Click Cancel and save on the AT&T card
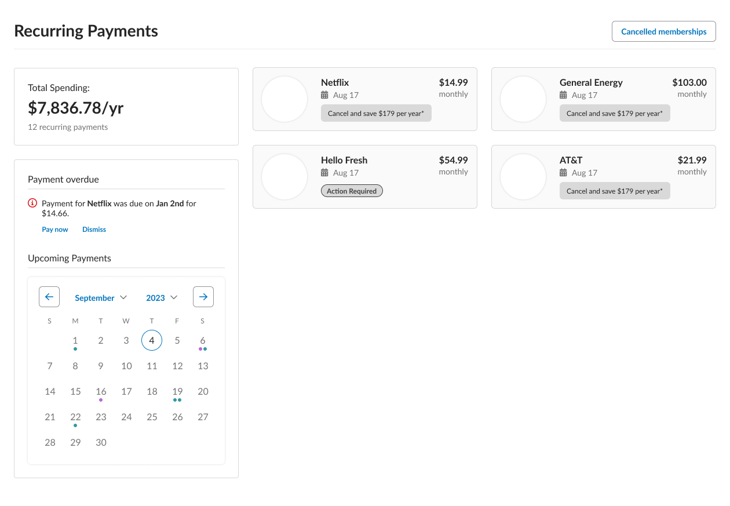730x506 pixels. pos(615,191)
